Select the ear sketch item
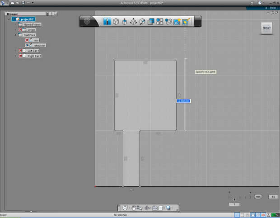This screenshot has height=218, width=280. tap(32, 40)
